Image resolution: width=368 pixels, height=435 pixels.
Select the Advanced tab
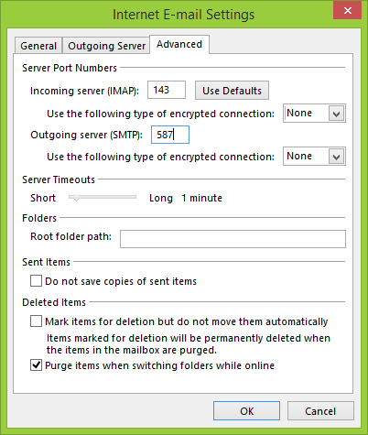coord(179,44)
